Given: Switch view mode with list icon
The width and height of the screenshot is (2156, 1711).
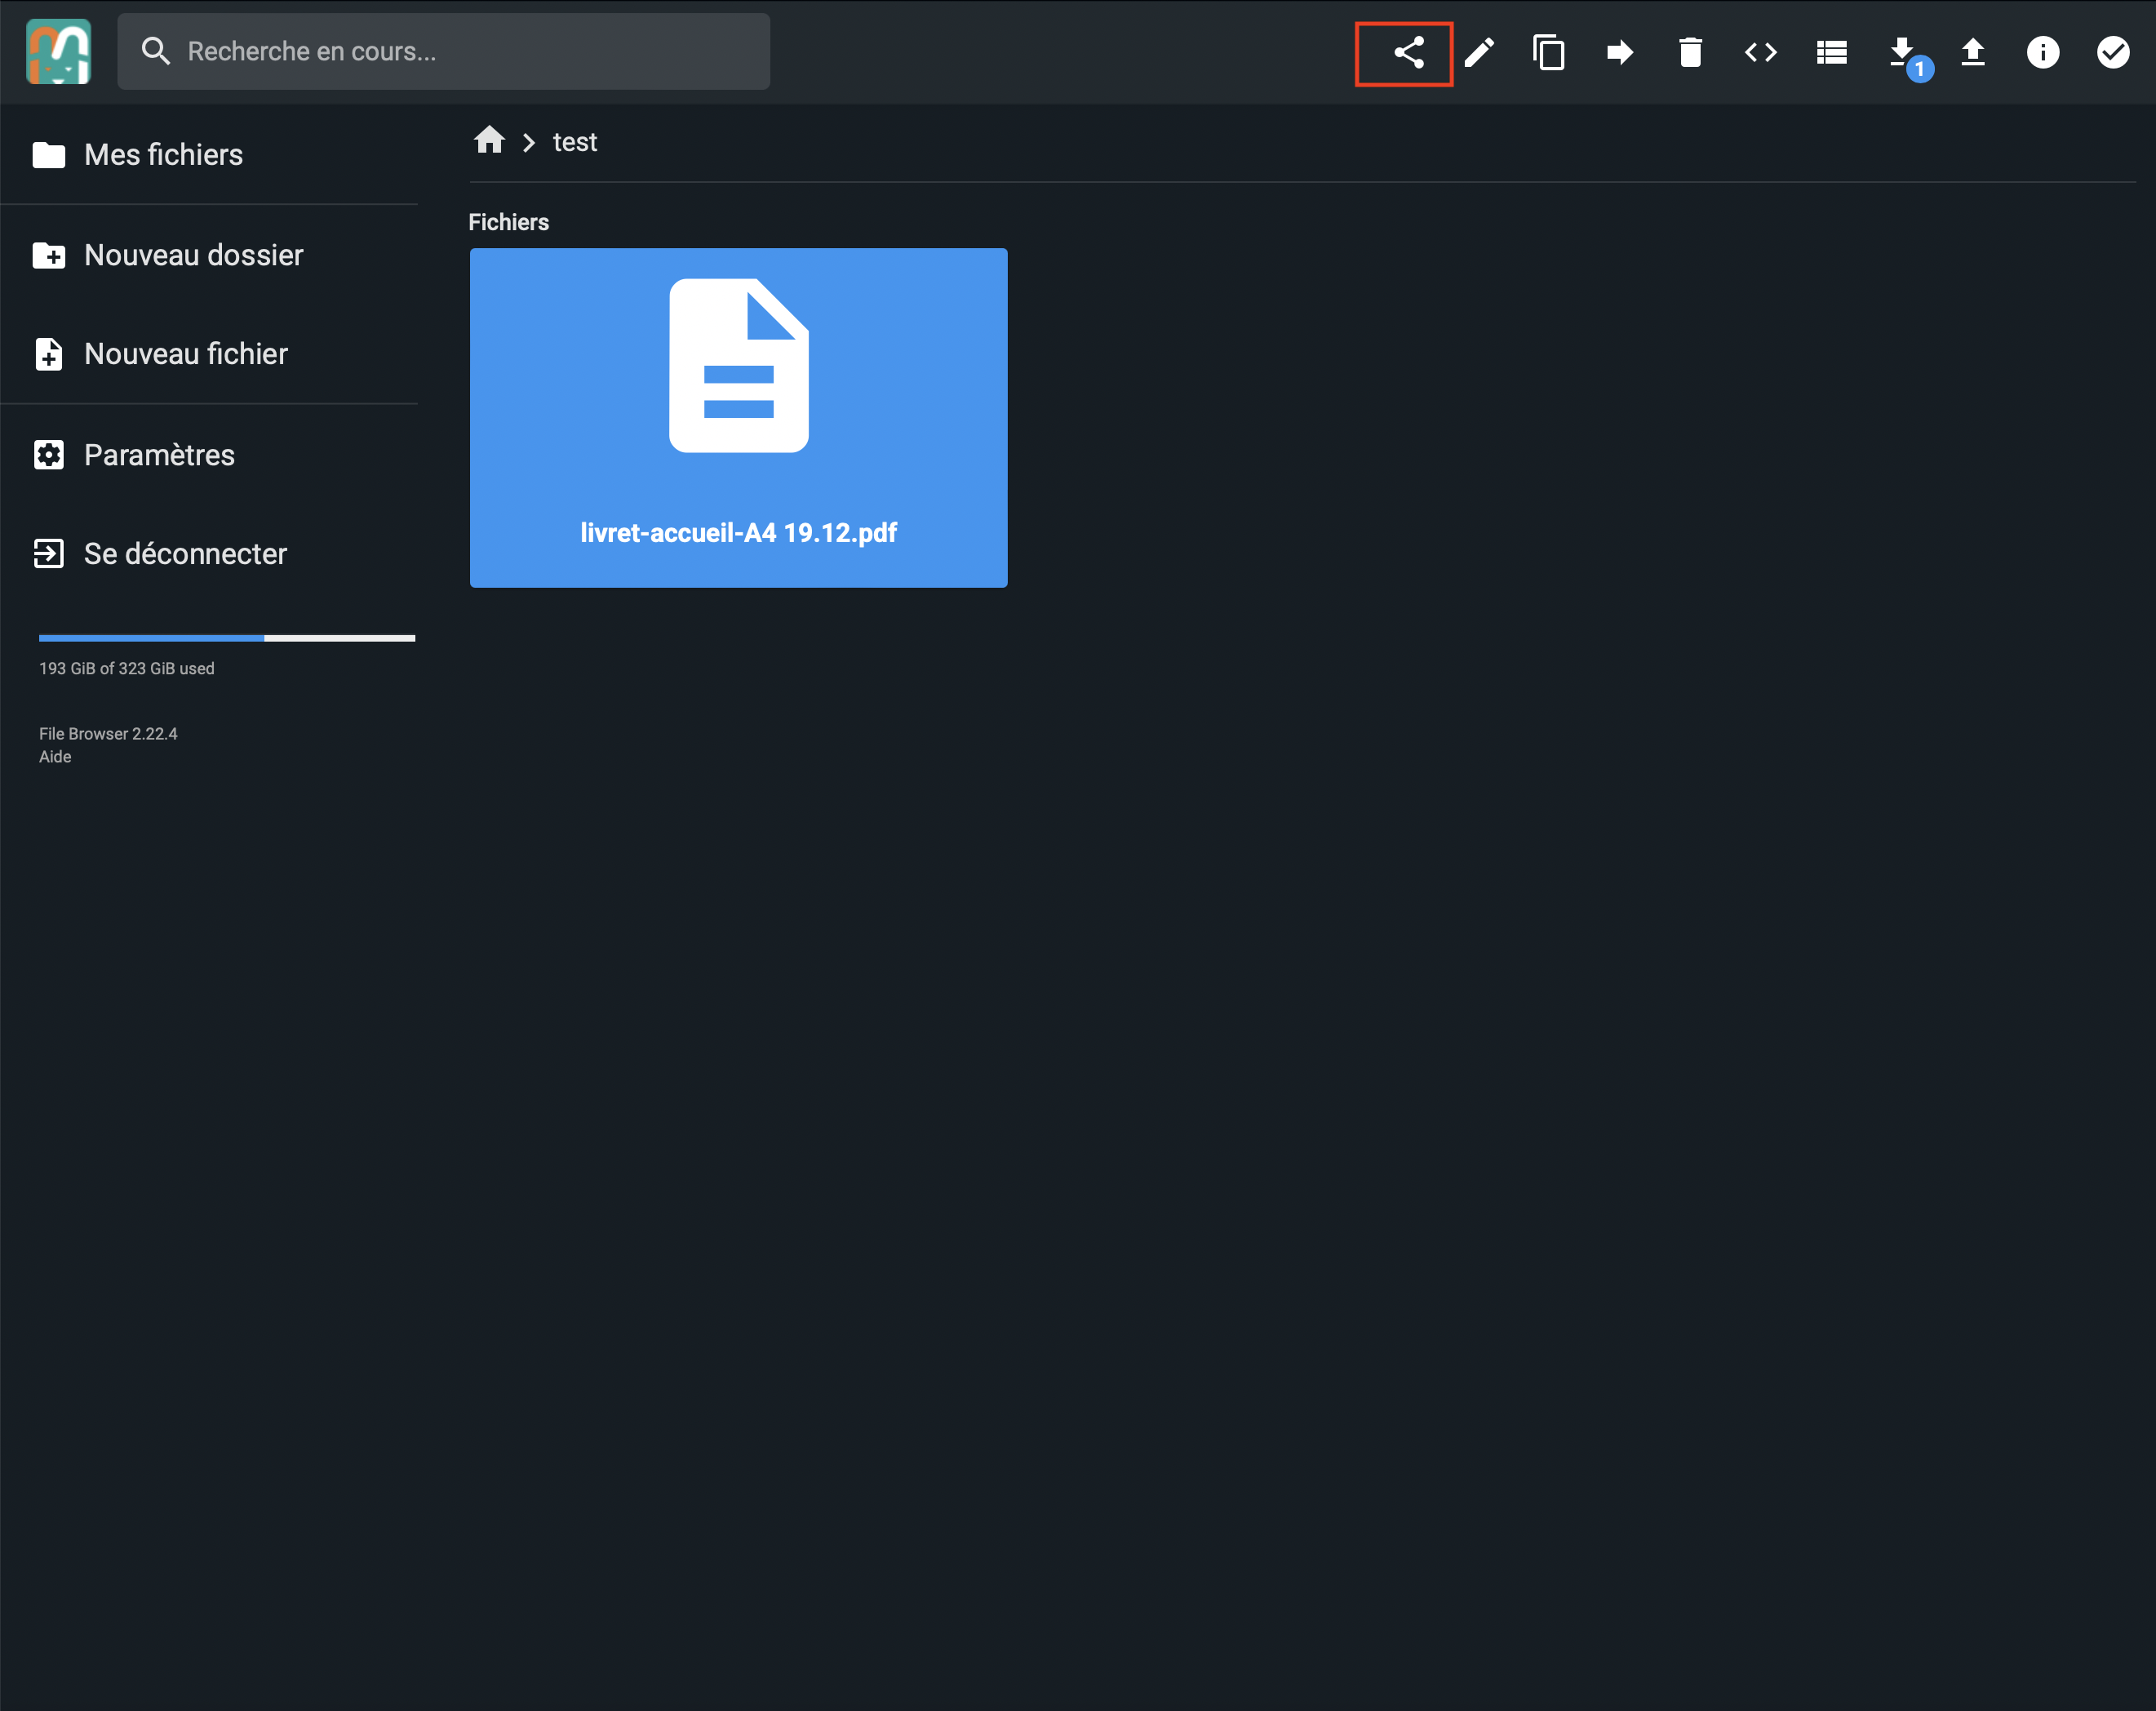Looking at the screenshot, I should [1831, 52].
